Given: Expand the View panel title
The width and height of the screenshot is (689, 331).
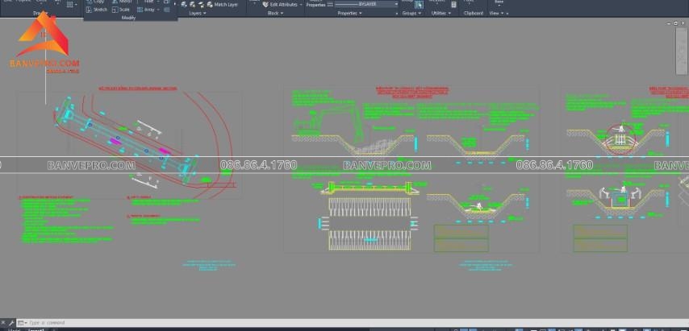Looking at the screenshot, I should point(496,13).
